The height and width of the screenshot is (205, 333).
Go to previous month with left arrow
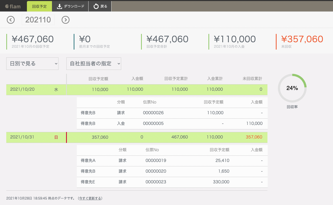(11, 20)
